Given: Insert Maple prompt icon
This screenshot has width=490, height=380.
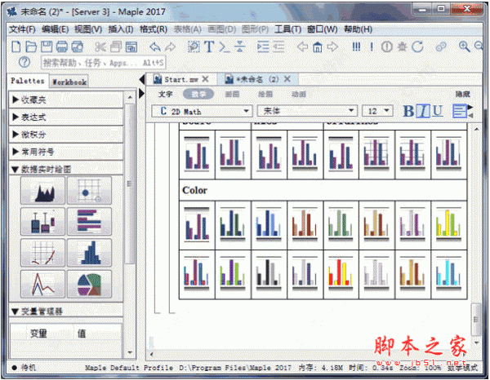Looking at the screenshot, I should click(224, 46).
